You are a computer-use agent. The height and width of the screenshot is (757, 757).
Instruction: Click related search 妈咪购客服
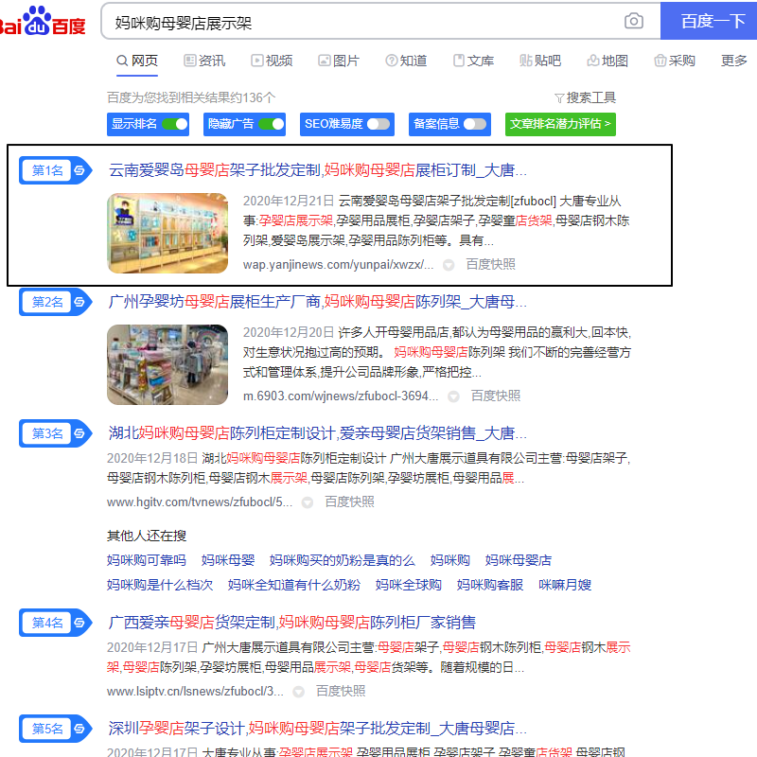490,585
